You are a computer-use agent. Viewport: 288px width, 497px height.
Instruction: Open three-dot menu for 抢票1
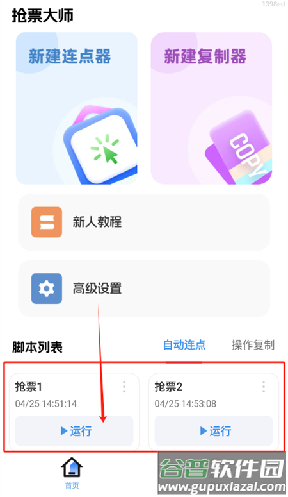point(124,387)
